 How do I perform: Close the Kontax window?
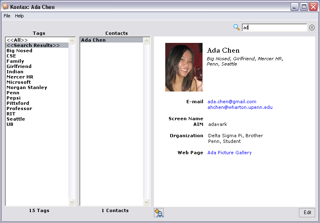tap(313, 7)
